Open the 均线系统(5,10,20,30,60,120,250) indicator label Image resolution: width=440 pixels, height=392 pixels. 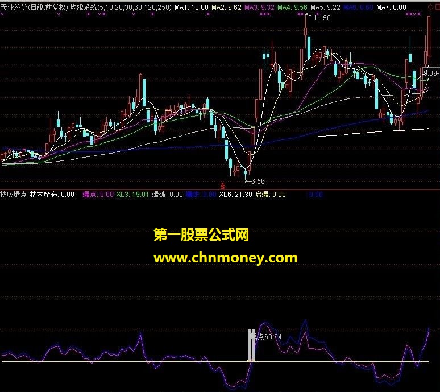(121, 7)
